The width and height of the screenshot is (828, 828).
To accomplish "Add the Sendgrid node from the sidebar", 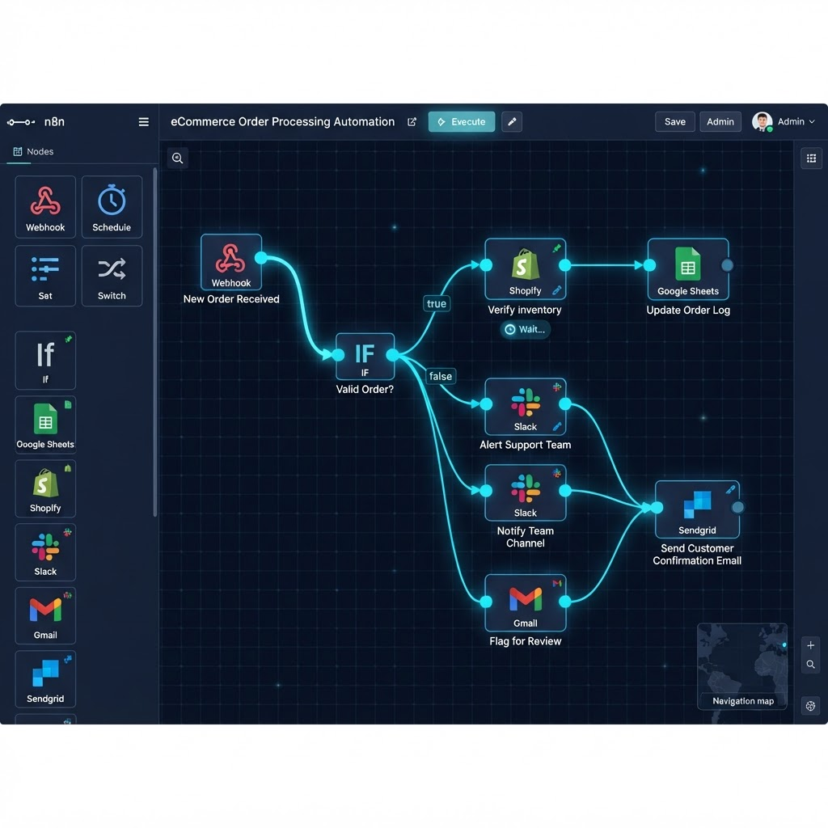I will 45,679.
